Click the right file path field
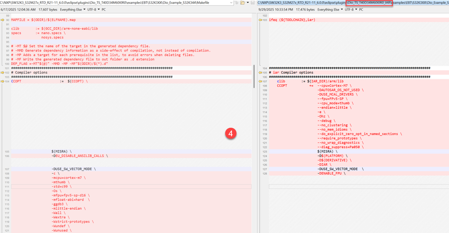This screenshot has height=233, width=449. tap(353, 3)
